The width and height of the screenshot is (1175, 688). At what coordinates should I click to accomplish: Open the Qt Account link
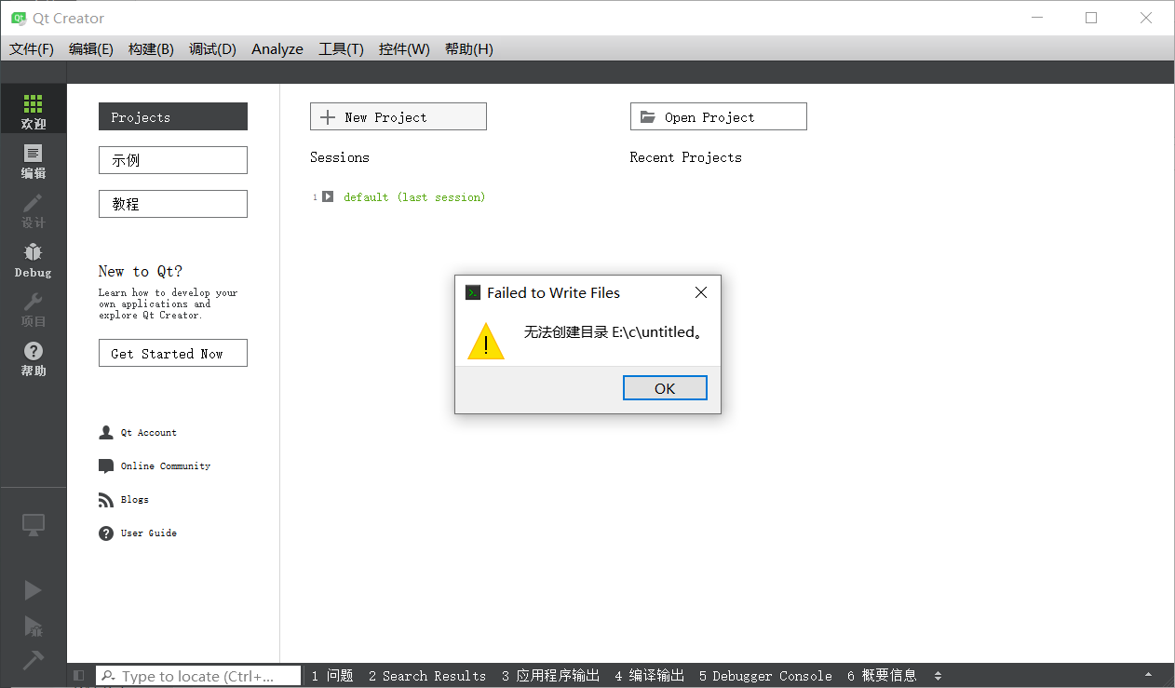[149, 433]
